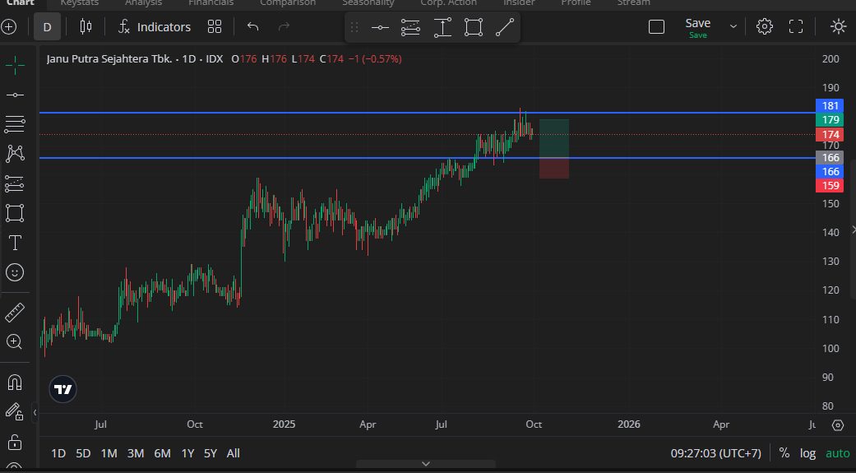This screenshot has height=473, width=856.
Task: Toggle log scale on price axis
Action: [807, 453]
